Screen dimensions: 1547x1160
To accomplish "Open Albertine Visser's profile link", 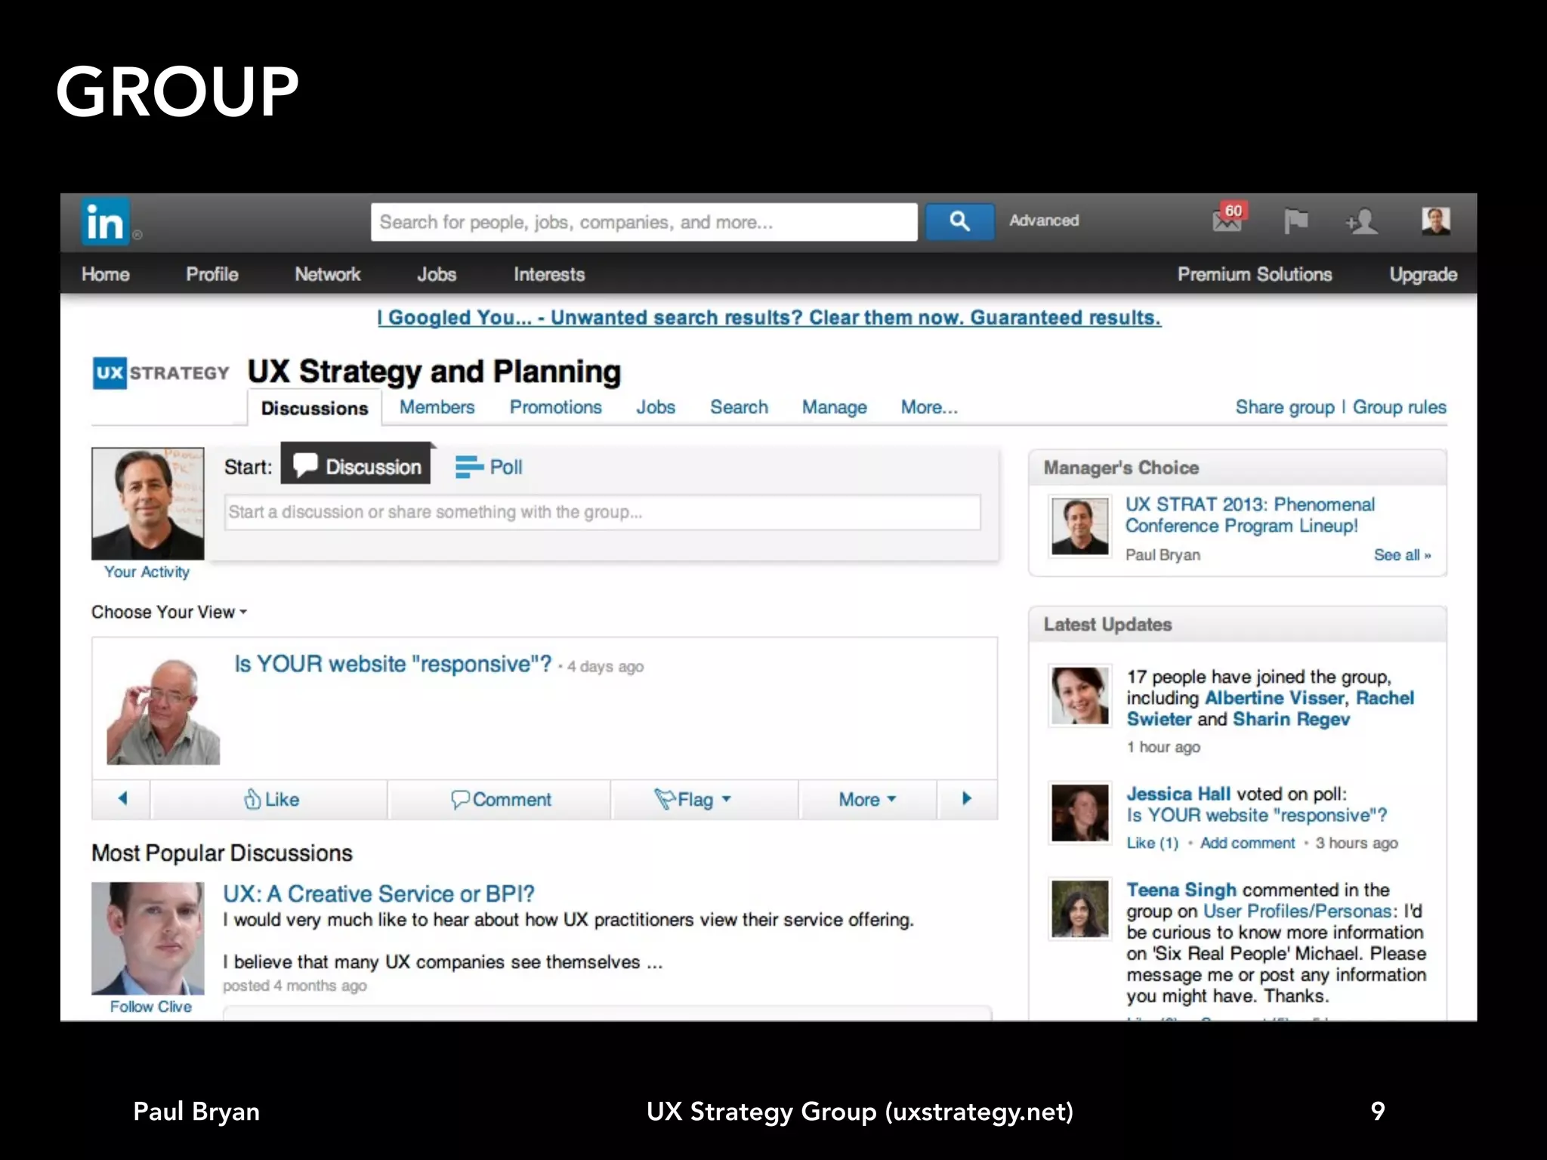I will pos(1275,698).
